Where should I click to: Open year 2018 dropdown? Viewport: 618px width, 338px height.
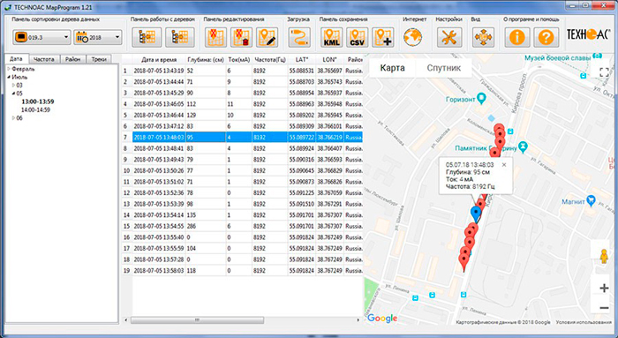coord(98,37)
